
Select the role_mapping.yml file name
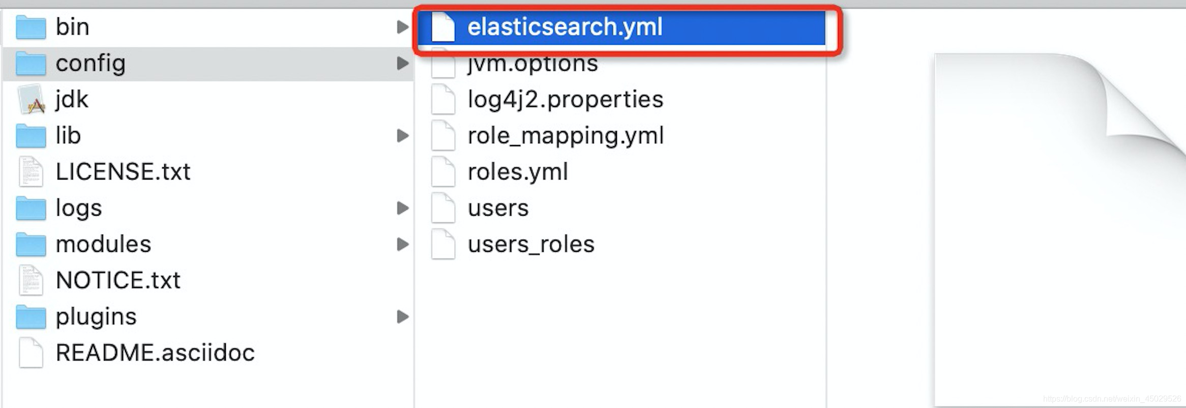point(566,136)
